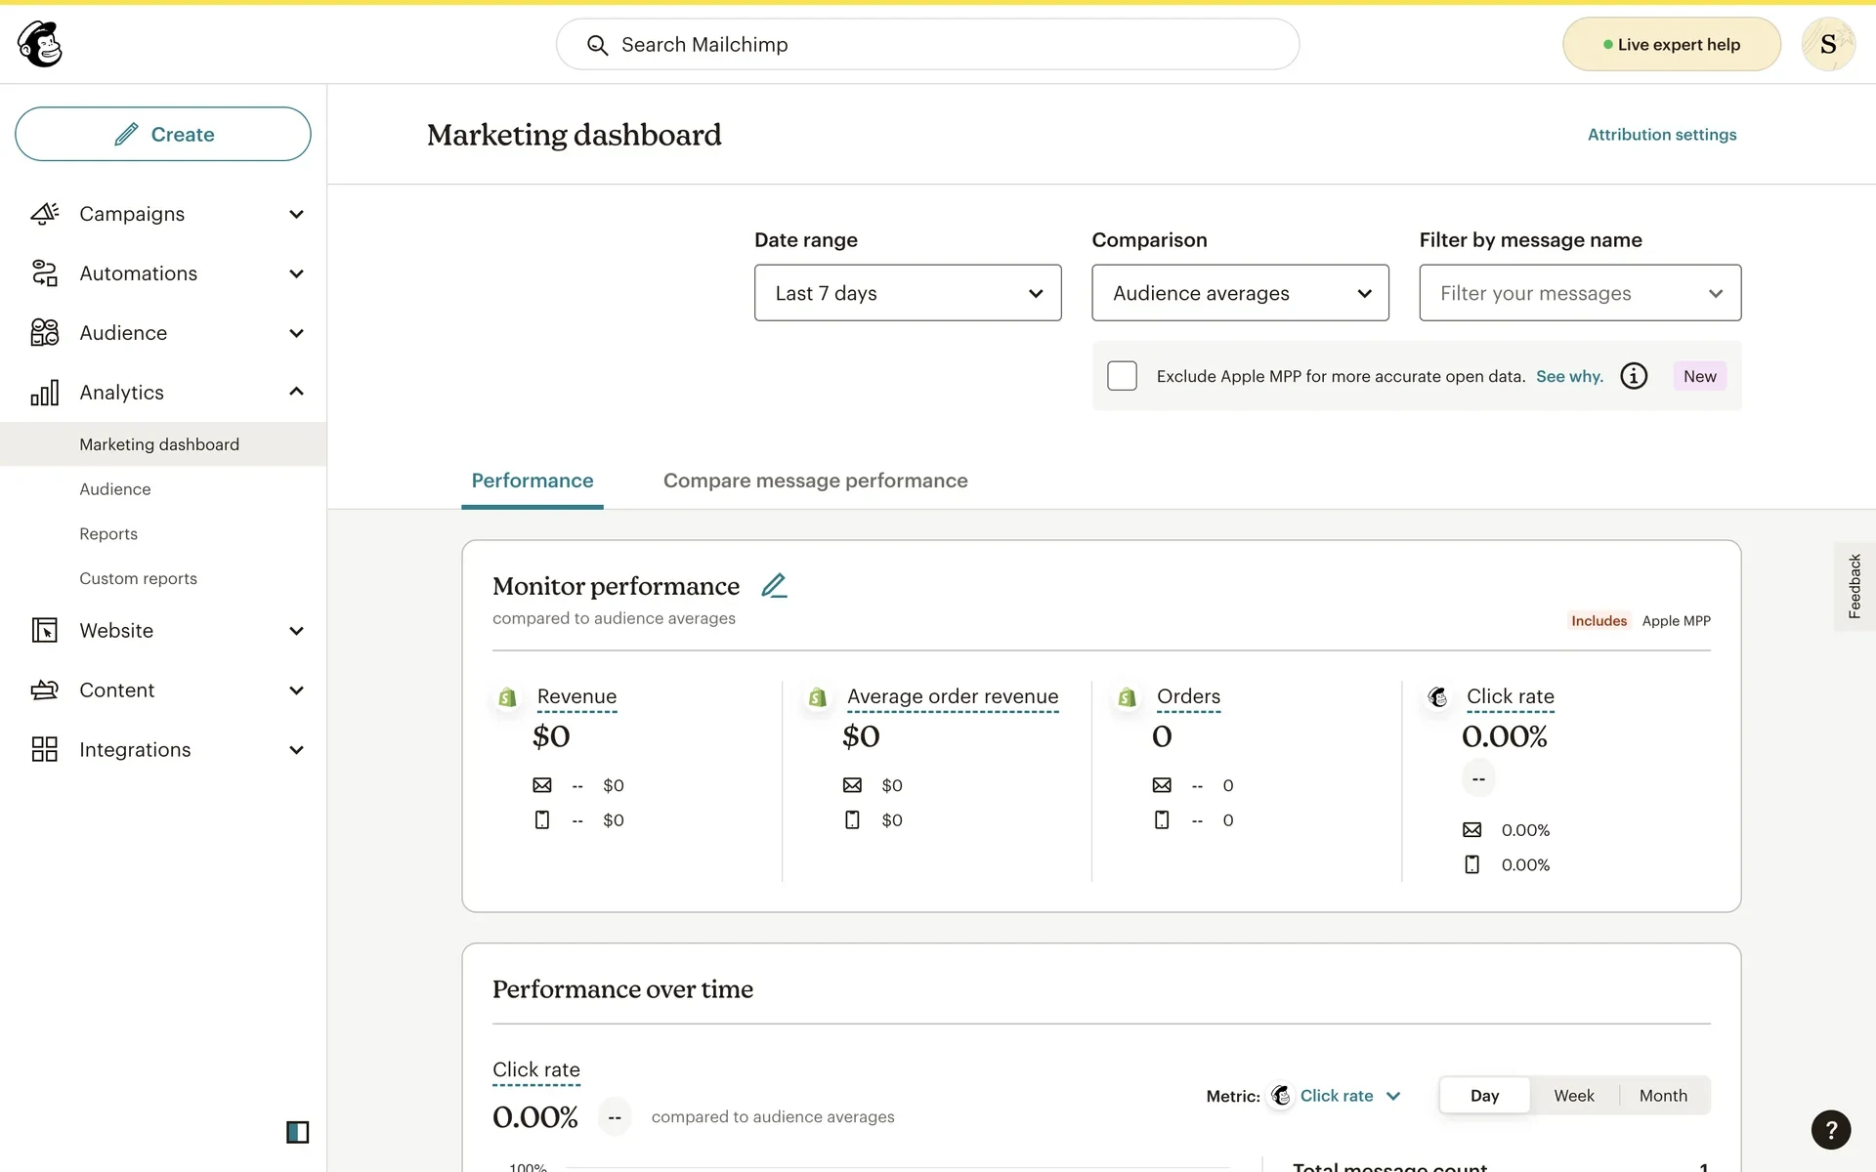Click the Automations flow icon

click(45, 273)
